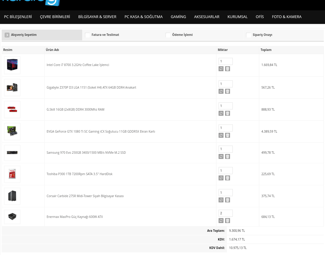Viewport: 325px width, 255px height.
Task: Open Samsung 970 Evo SSD product link
Action: (x=86, y=153)
